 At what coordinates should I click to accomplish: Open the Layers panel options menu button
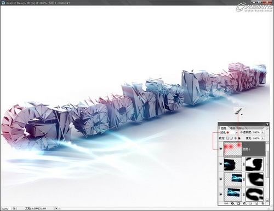[x=267, y=128]
